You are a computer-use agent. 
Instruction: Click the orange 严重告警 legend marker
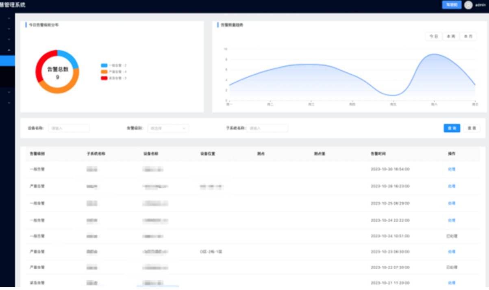pos(104,71)
